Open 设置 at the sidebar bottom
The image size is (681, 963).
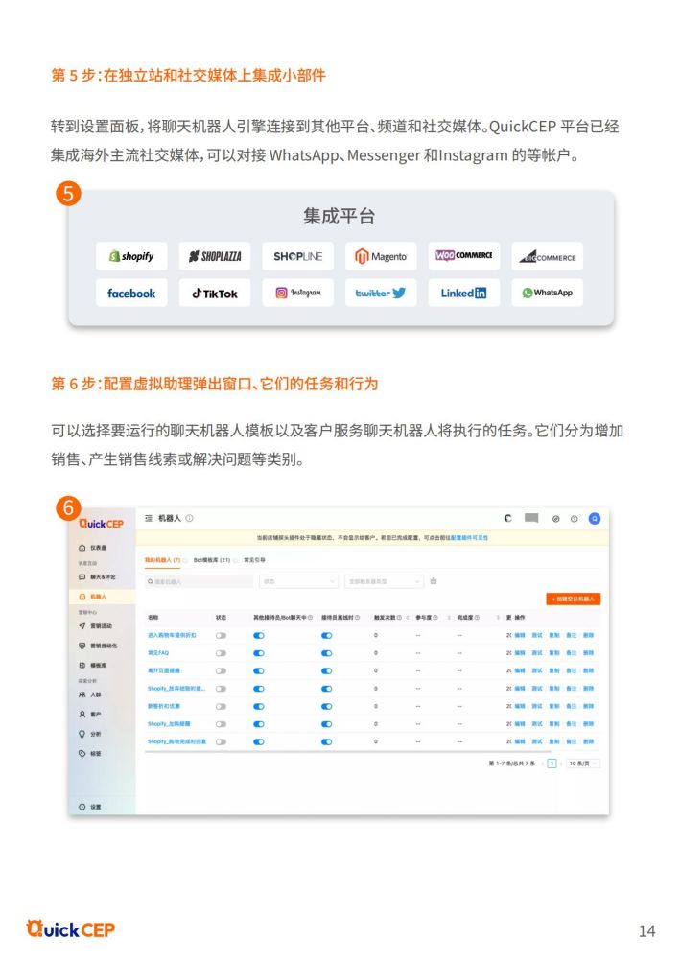[x=91, y=807]
